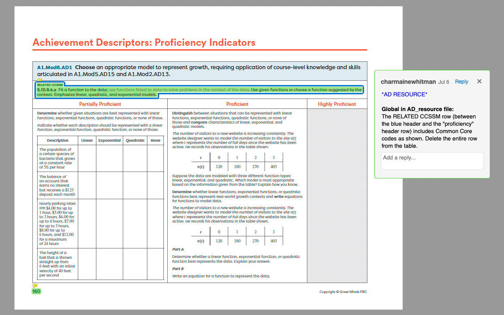Reply to charmainewhitman's comment
The image size is (504, 315).
(461, 82)
